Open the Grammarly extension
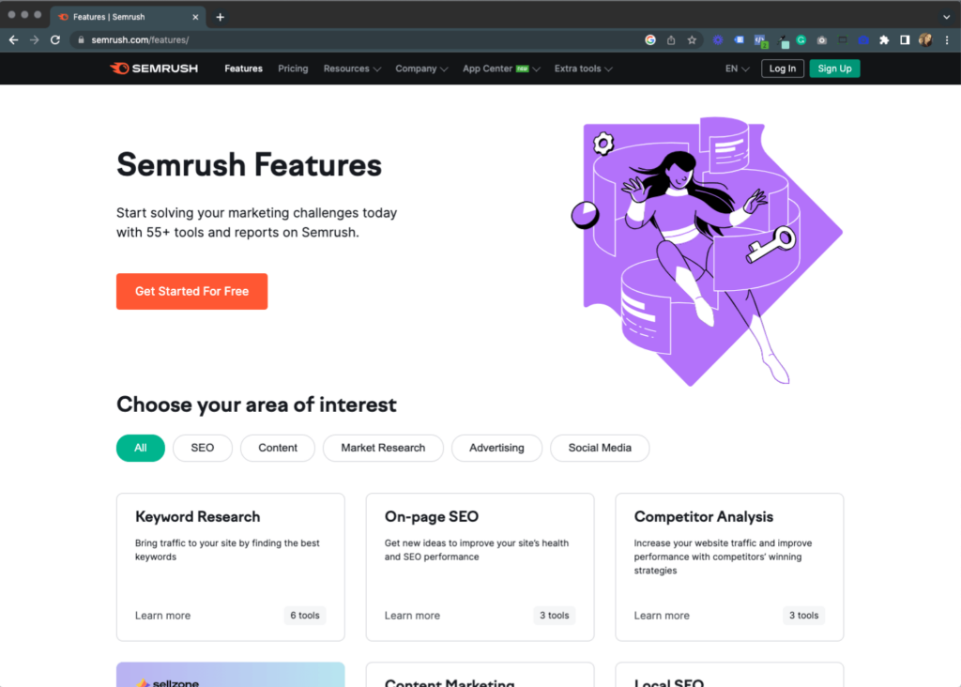The height and width of the screenshot is (687, 961). pyautogui.click(x=801, y=39)
